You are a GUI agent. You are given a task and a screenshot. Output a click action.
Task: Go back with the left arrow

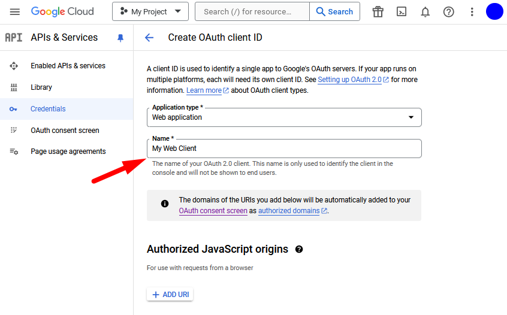tap(149, 38)
